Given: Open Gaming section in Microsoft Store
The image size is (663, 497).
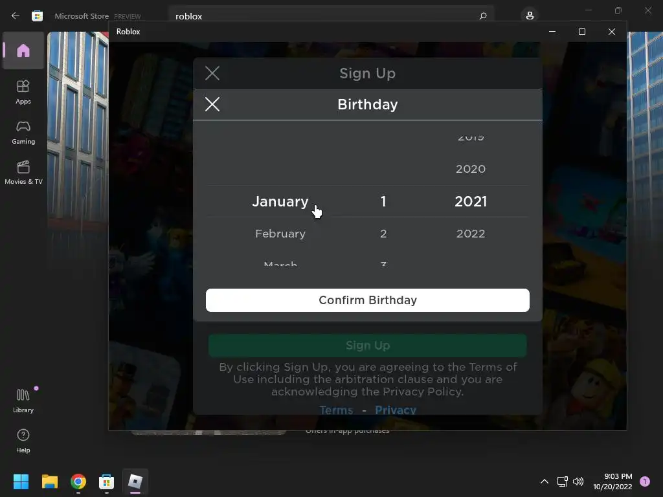Looking at the screenshot, I should (x=23, y=132).
